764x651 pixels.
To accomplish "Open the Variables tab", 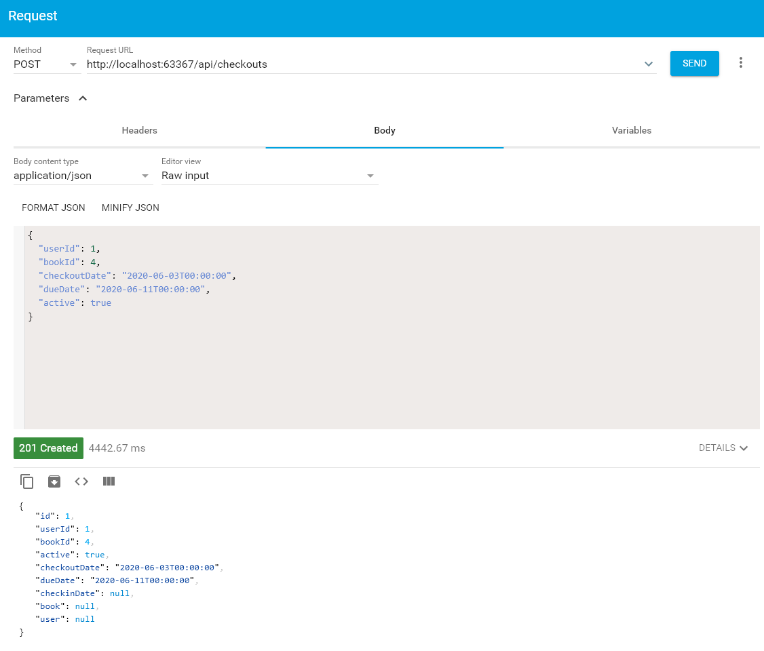I will click(x=631, y=130).
